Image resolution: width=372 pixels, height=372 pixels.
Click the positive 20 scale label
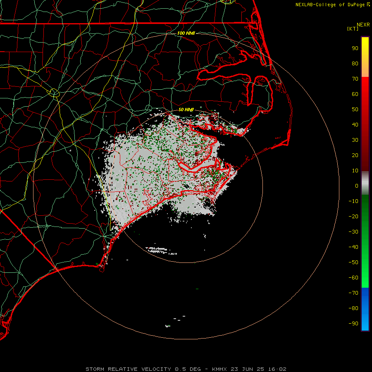355,155
